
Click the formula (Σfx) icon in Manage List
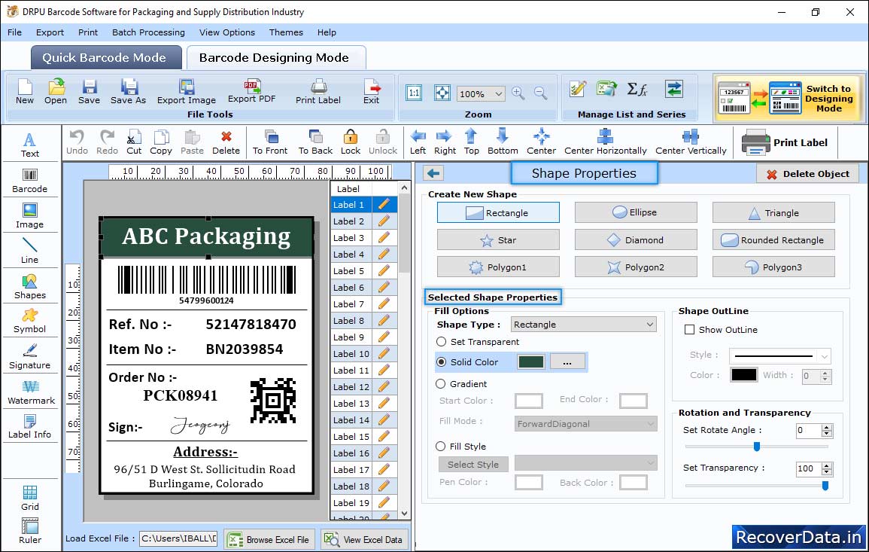637,90
